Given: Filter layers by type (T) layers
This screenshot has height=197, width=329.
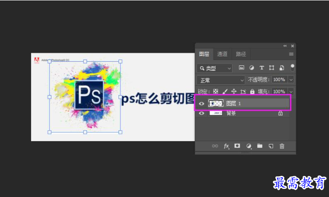Looking at the screenshot, I should click(261, 68).
